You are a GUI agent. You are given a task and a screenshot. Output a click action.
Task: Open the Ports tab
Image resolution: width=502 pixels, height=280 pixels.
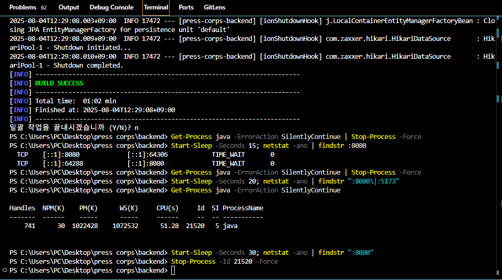[186, 7]
